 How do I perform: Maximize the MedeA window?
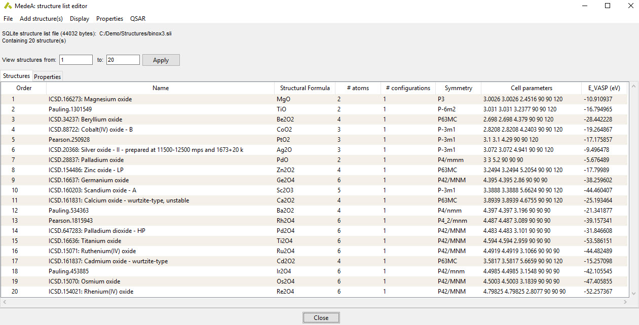coord(608,6)
